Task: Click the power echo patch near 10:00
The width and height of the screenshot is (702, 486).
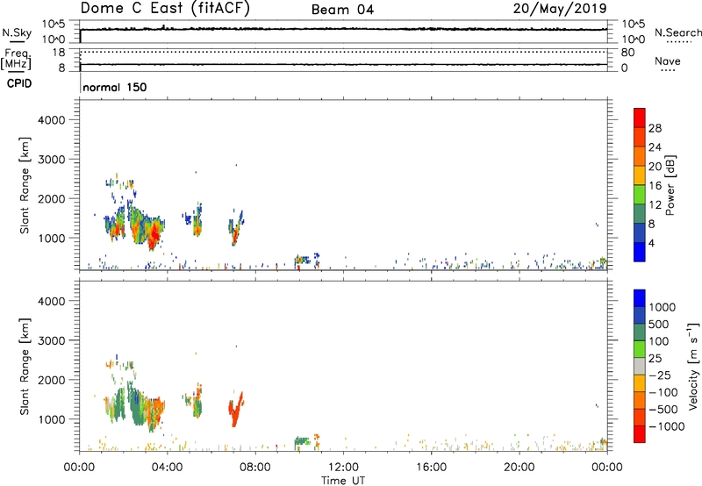Action: click(302, 260)
